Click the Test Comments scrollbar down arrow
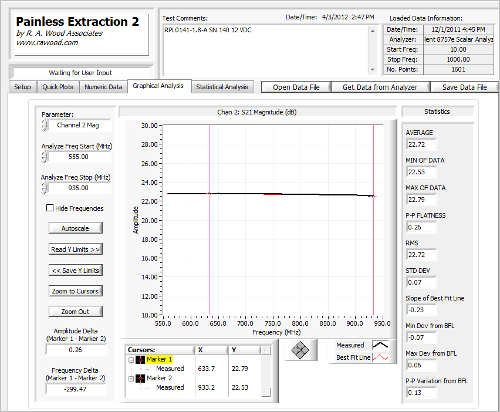Image resolution: width=500 pixels, height=412 pixels. (373, 69)
